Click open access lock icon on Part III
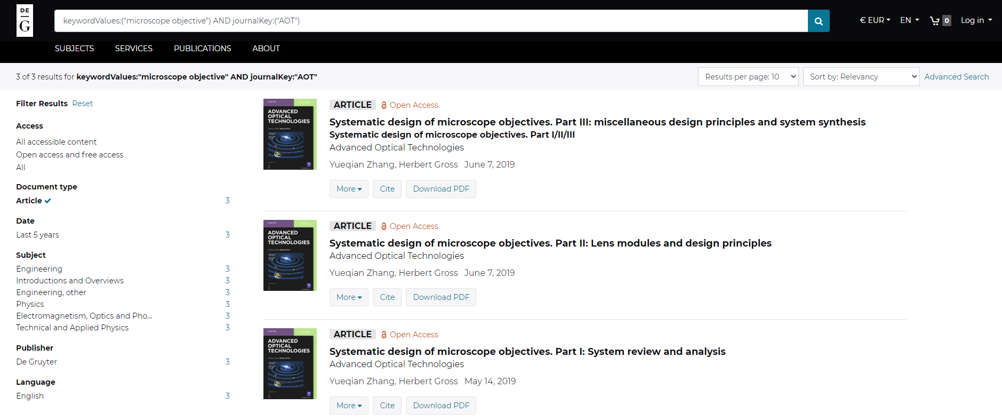 tap(384, 105)
